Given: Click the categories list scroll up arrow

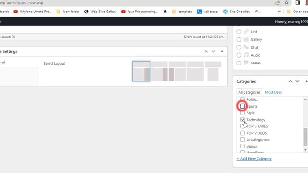Looking at the screenshot, I should (305, 99).
